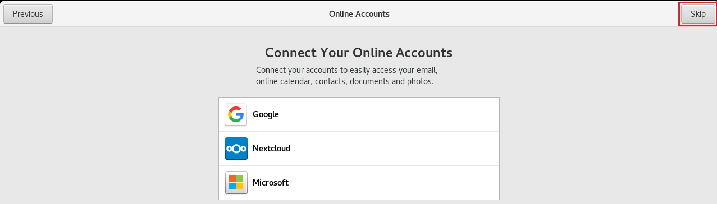Select the Nextcloud account label

pos(271,149)
